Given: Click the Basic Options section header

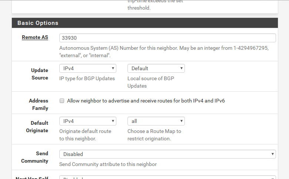Looking at the screenshot, I should coord(38,23).
